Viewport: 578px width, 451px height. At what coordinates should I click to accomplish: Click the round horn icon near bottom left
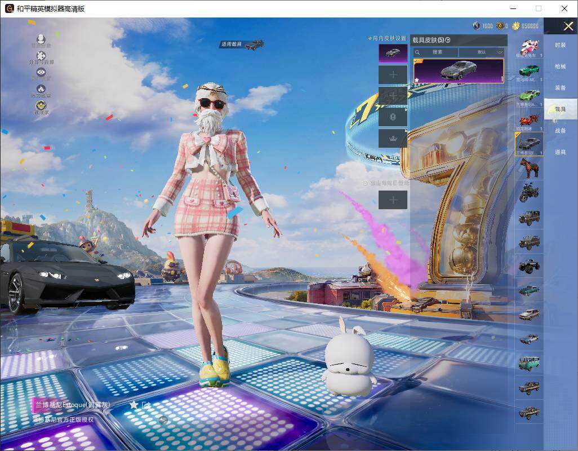click(x=163, y=419)
